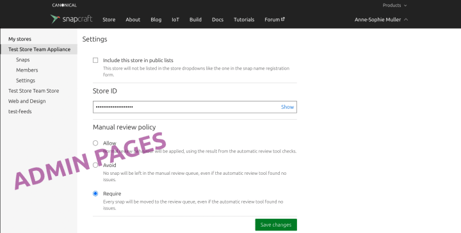This screenshot has width=461, height=233.
Task: Open the Forum external link
Action: click(x=274, y=20)
